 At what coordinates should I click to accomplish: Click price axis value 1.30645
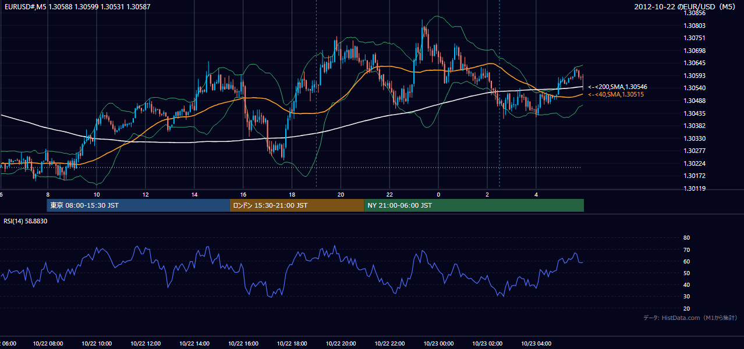pyautogui.click(x=695, y=63)
